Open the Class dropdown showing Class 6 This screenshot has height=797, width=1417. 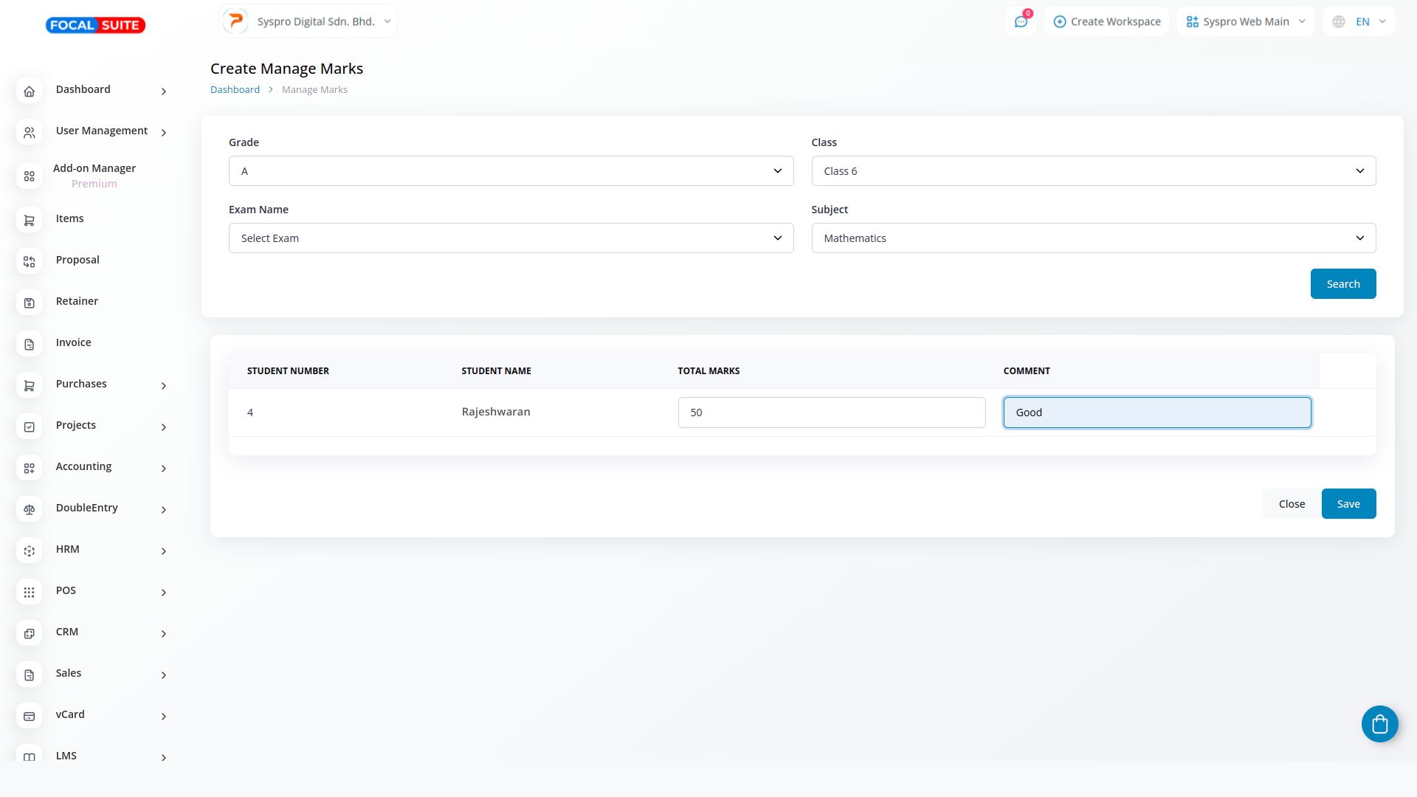[x=1093, y=171]
